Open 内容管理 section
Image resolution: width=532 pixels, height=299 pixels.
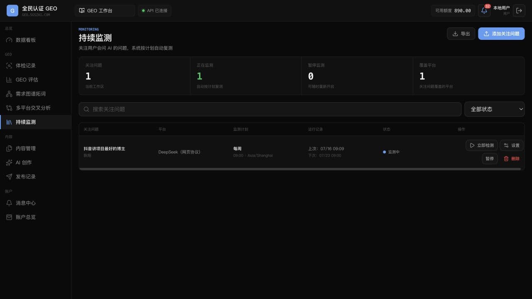tap(35, 148)
